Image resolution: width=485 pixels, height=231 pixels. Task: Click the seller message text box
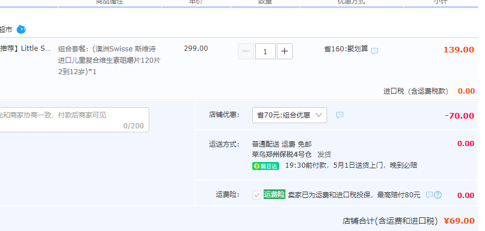click(74, 120)
